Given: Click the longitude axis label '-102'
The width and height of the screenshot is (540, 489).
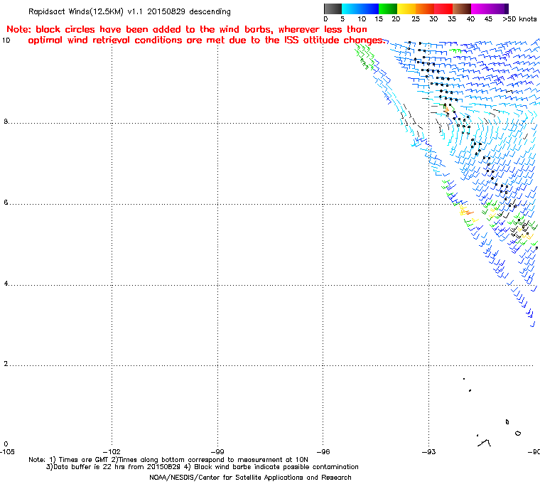Looking at the screenshot, I should tap(112, 451).
